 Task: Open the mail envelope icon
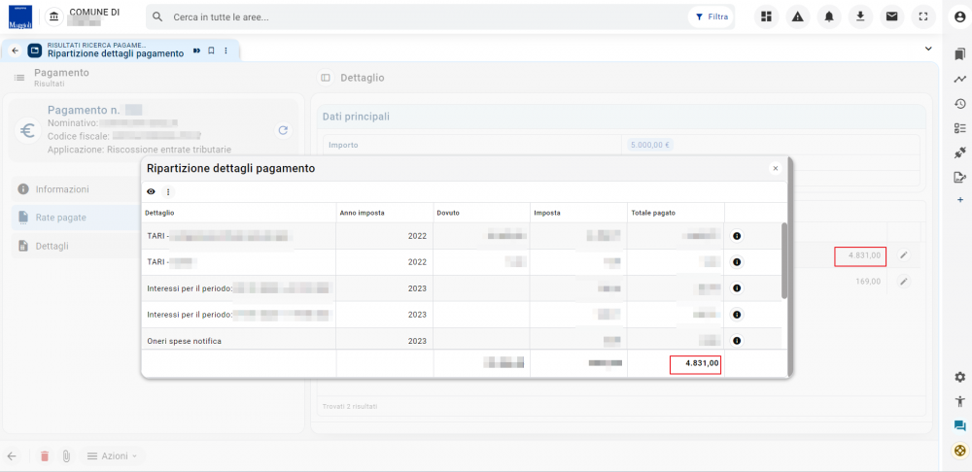click(891, 17)
